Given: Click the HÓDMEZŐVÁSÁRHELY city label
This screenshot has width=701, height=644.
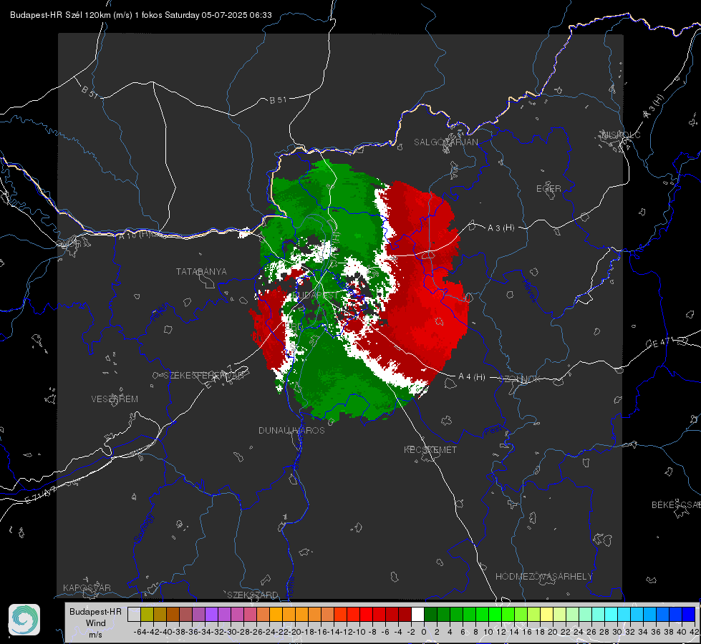Looking at the screenshot, I should click(x=543, y=576).
